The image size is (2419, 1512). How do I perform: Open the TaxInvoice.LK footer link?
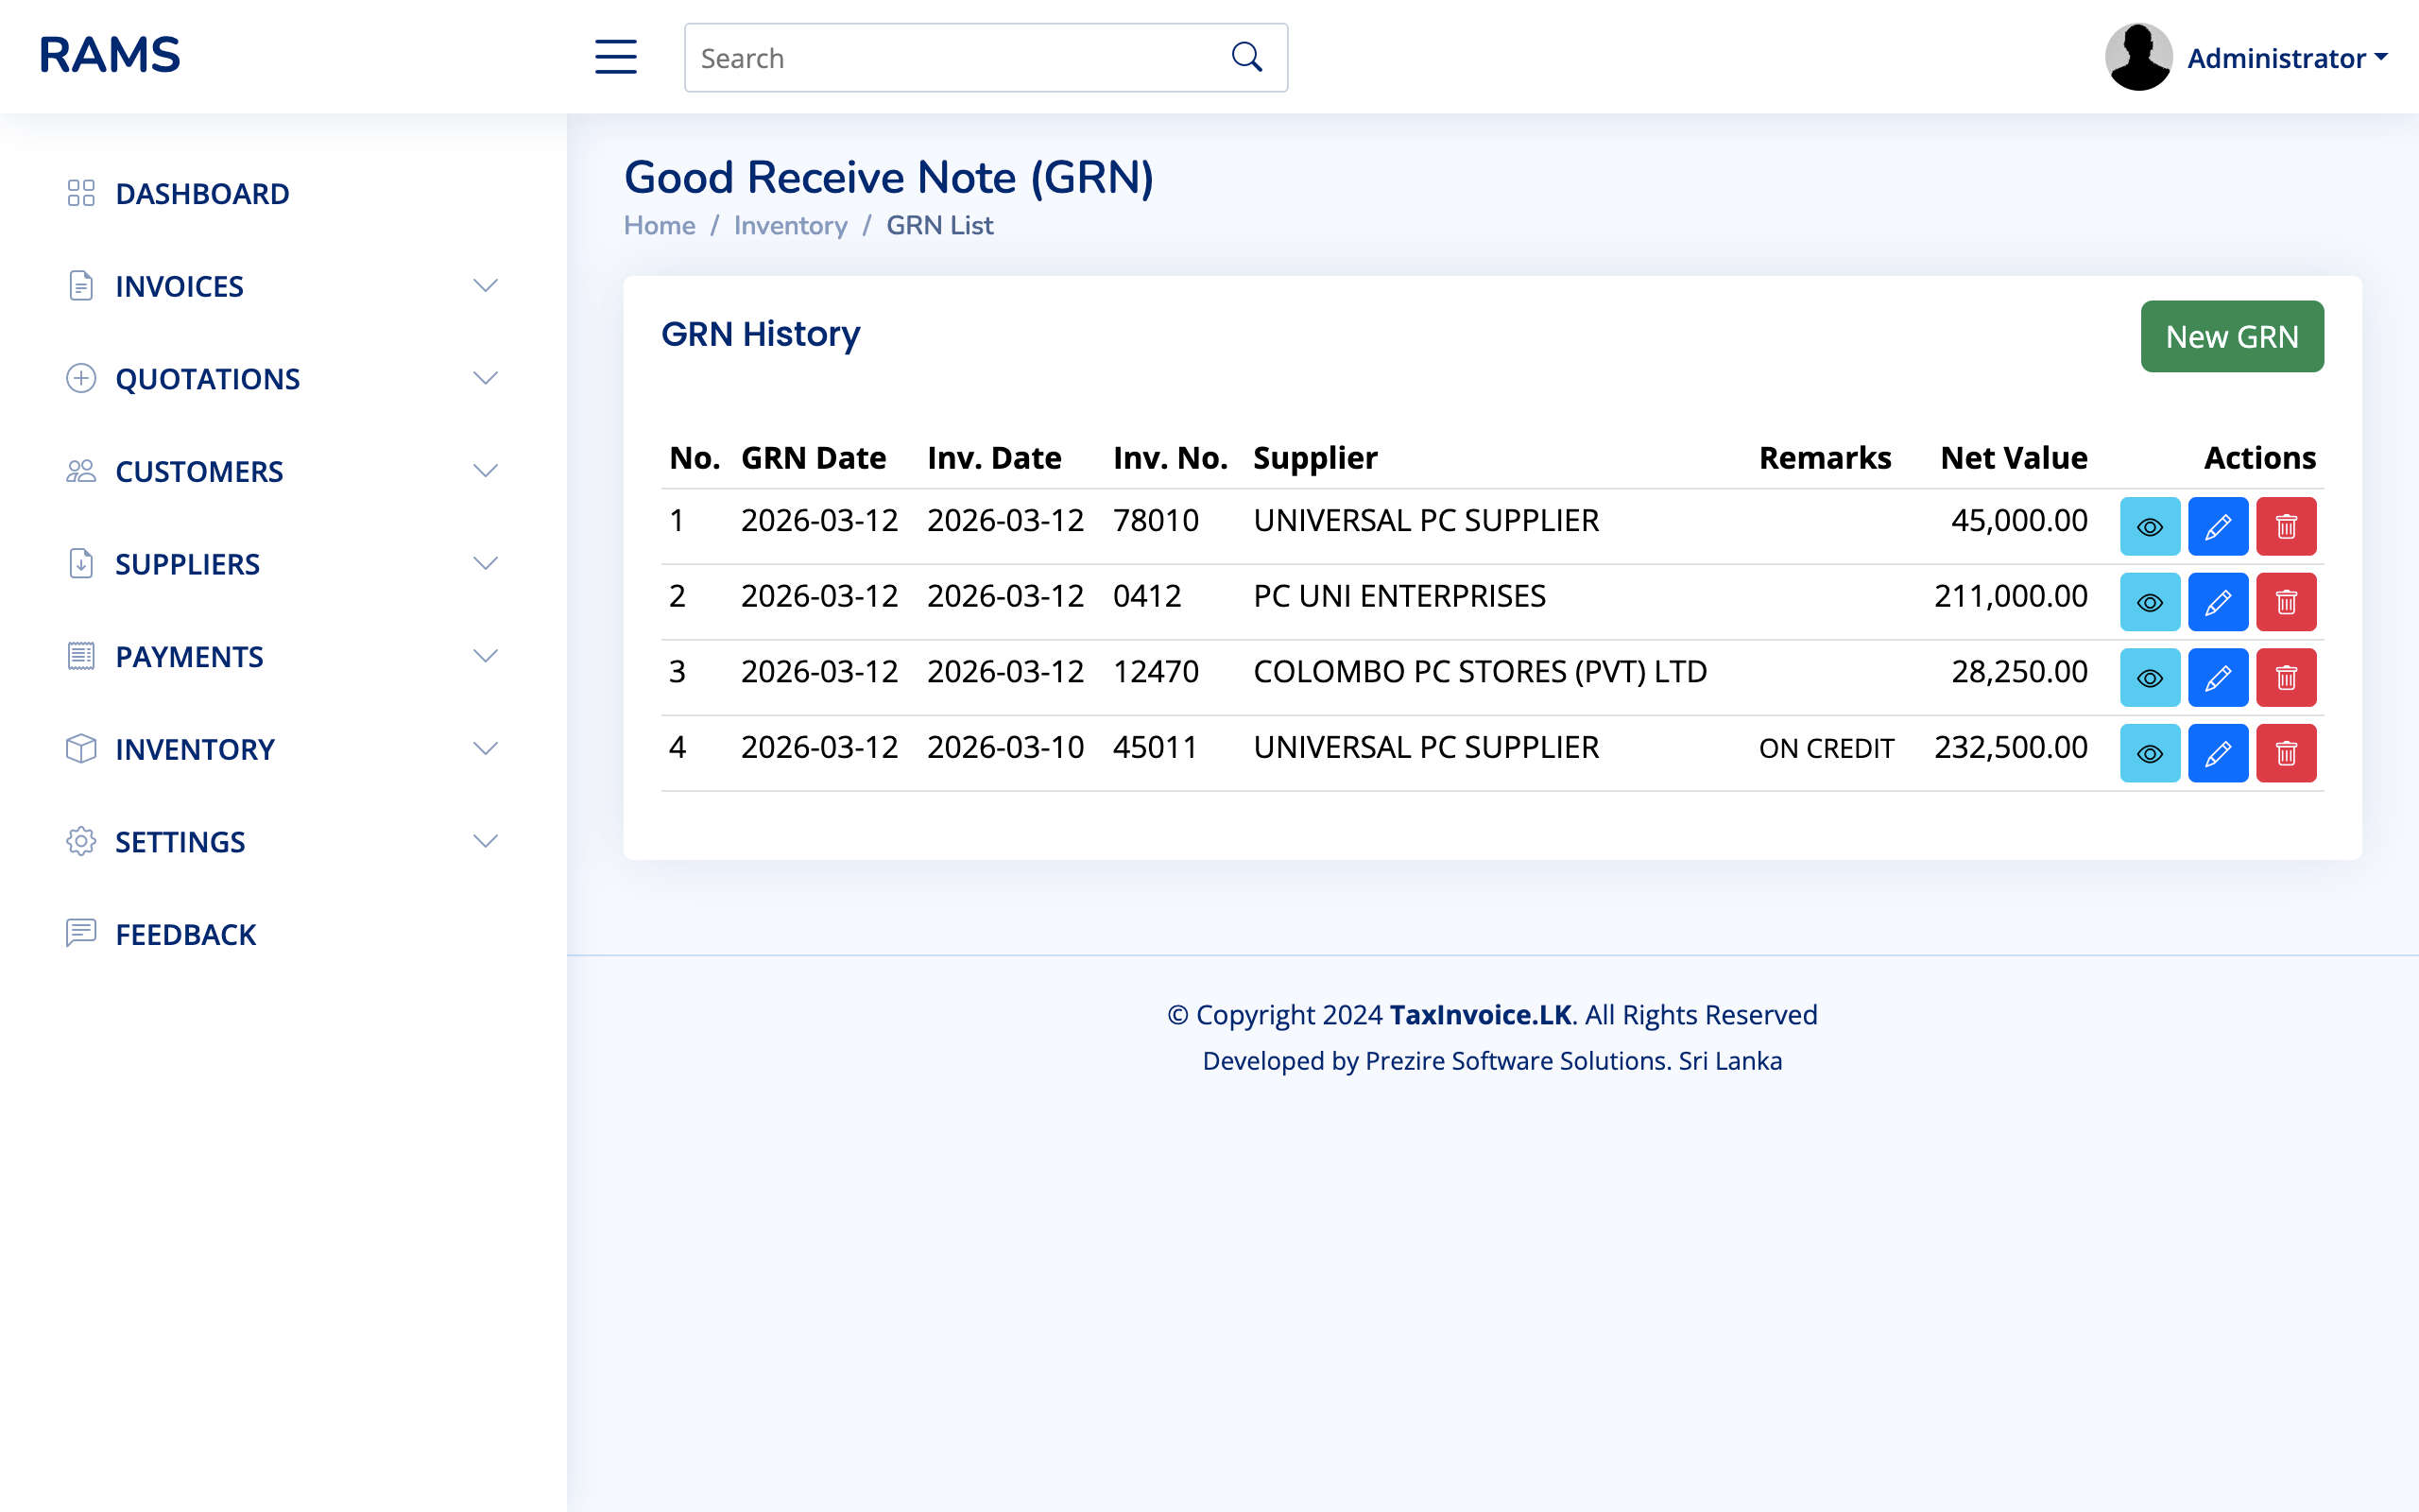click(1480, 1014)
